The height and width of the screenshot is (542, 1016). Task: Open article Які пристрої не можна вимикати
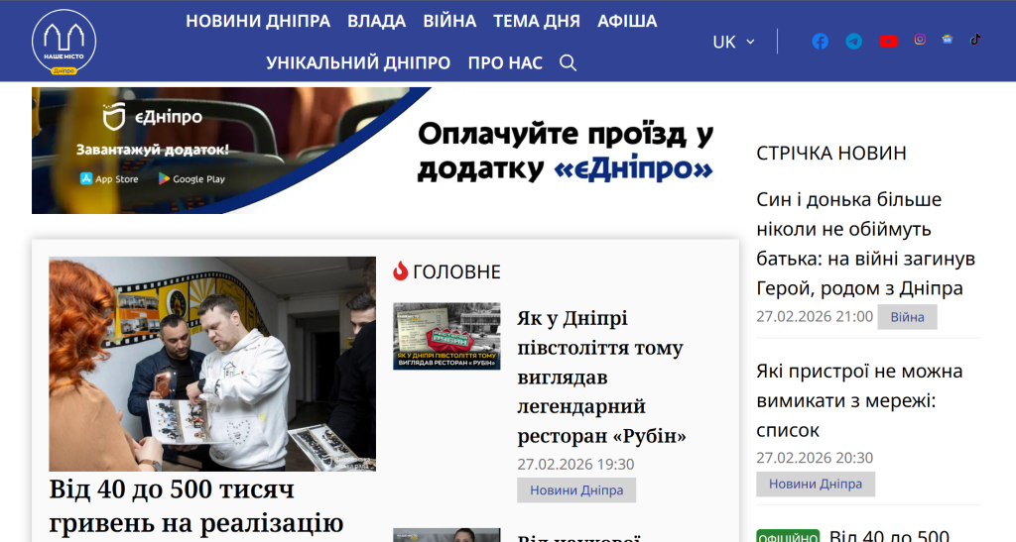[x=859, y=400]
